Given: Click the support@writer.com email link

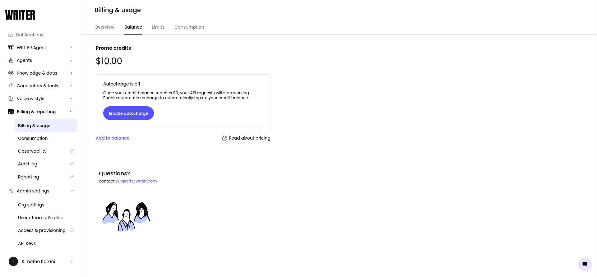Looking at the screenshot, I should (x=136, y=181).
